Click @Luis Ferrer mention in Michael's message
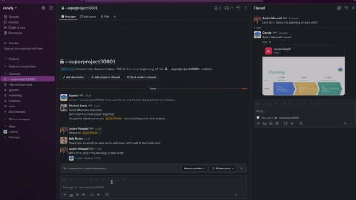Image resolution: width=356 pixels, height=200 pixels. [x=114, y=119]
